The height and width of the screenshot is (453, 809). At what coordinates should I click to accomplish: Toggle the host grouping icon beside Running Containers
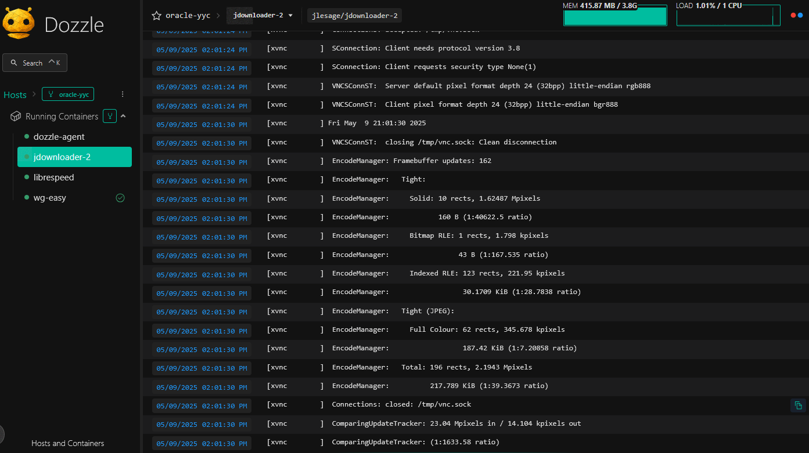(110, 116)
